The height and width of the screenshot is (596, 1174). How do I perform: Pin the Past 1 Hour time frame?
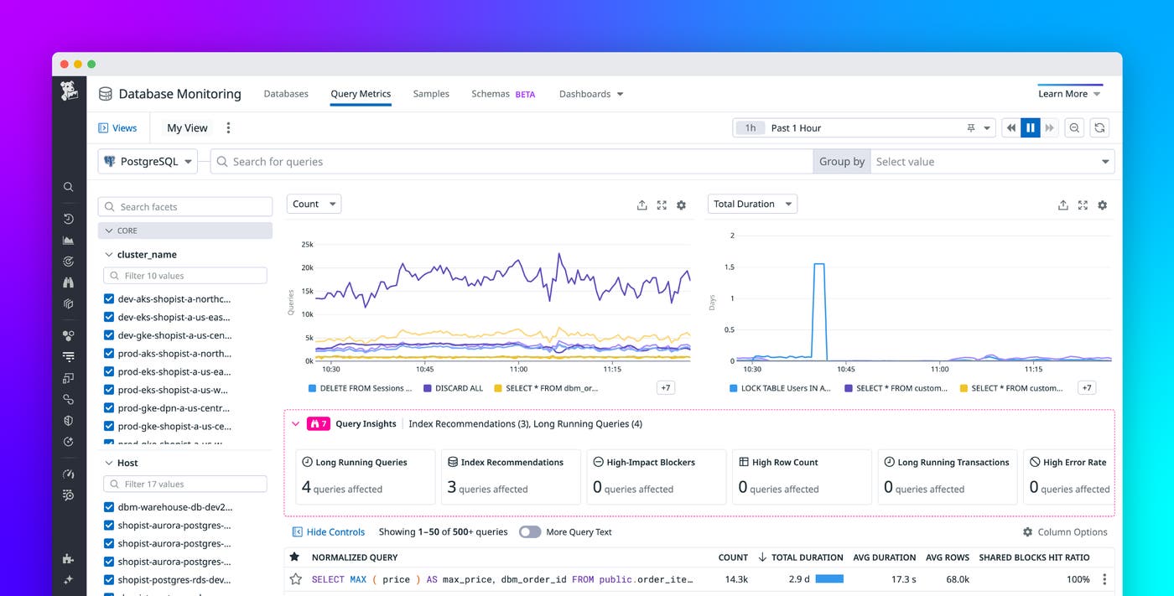coord(970,127)
